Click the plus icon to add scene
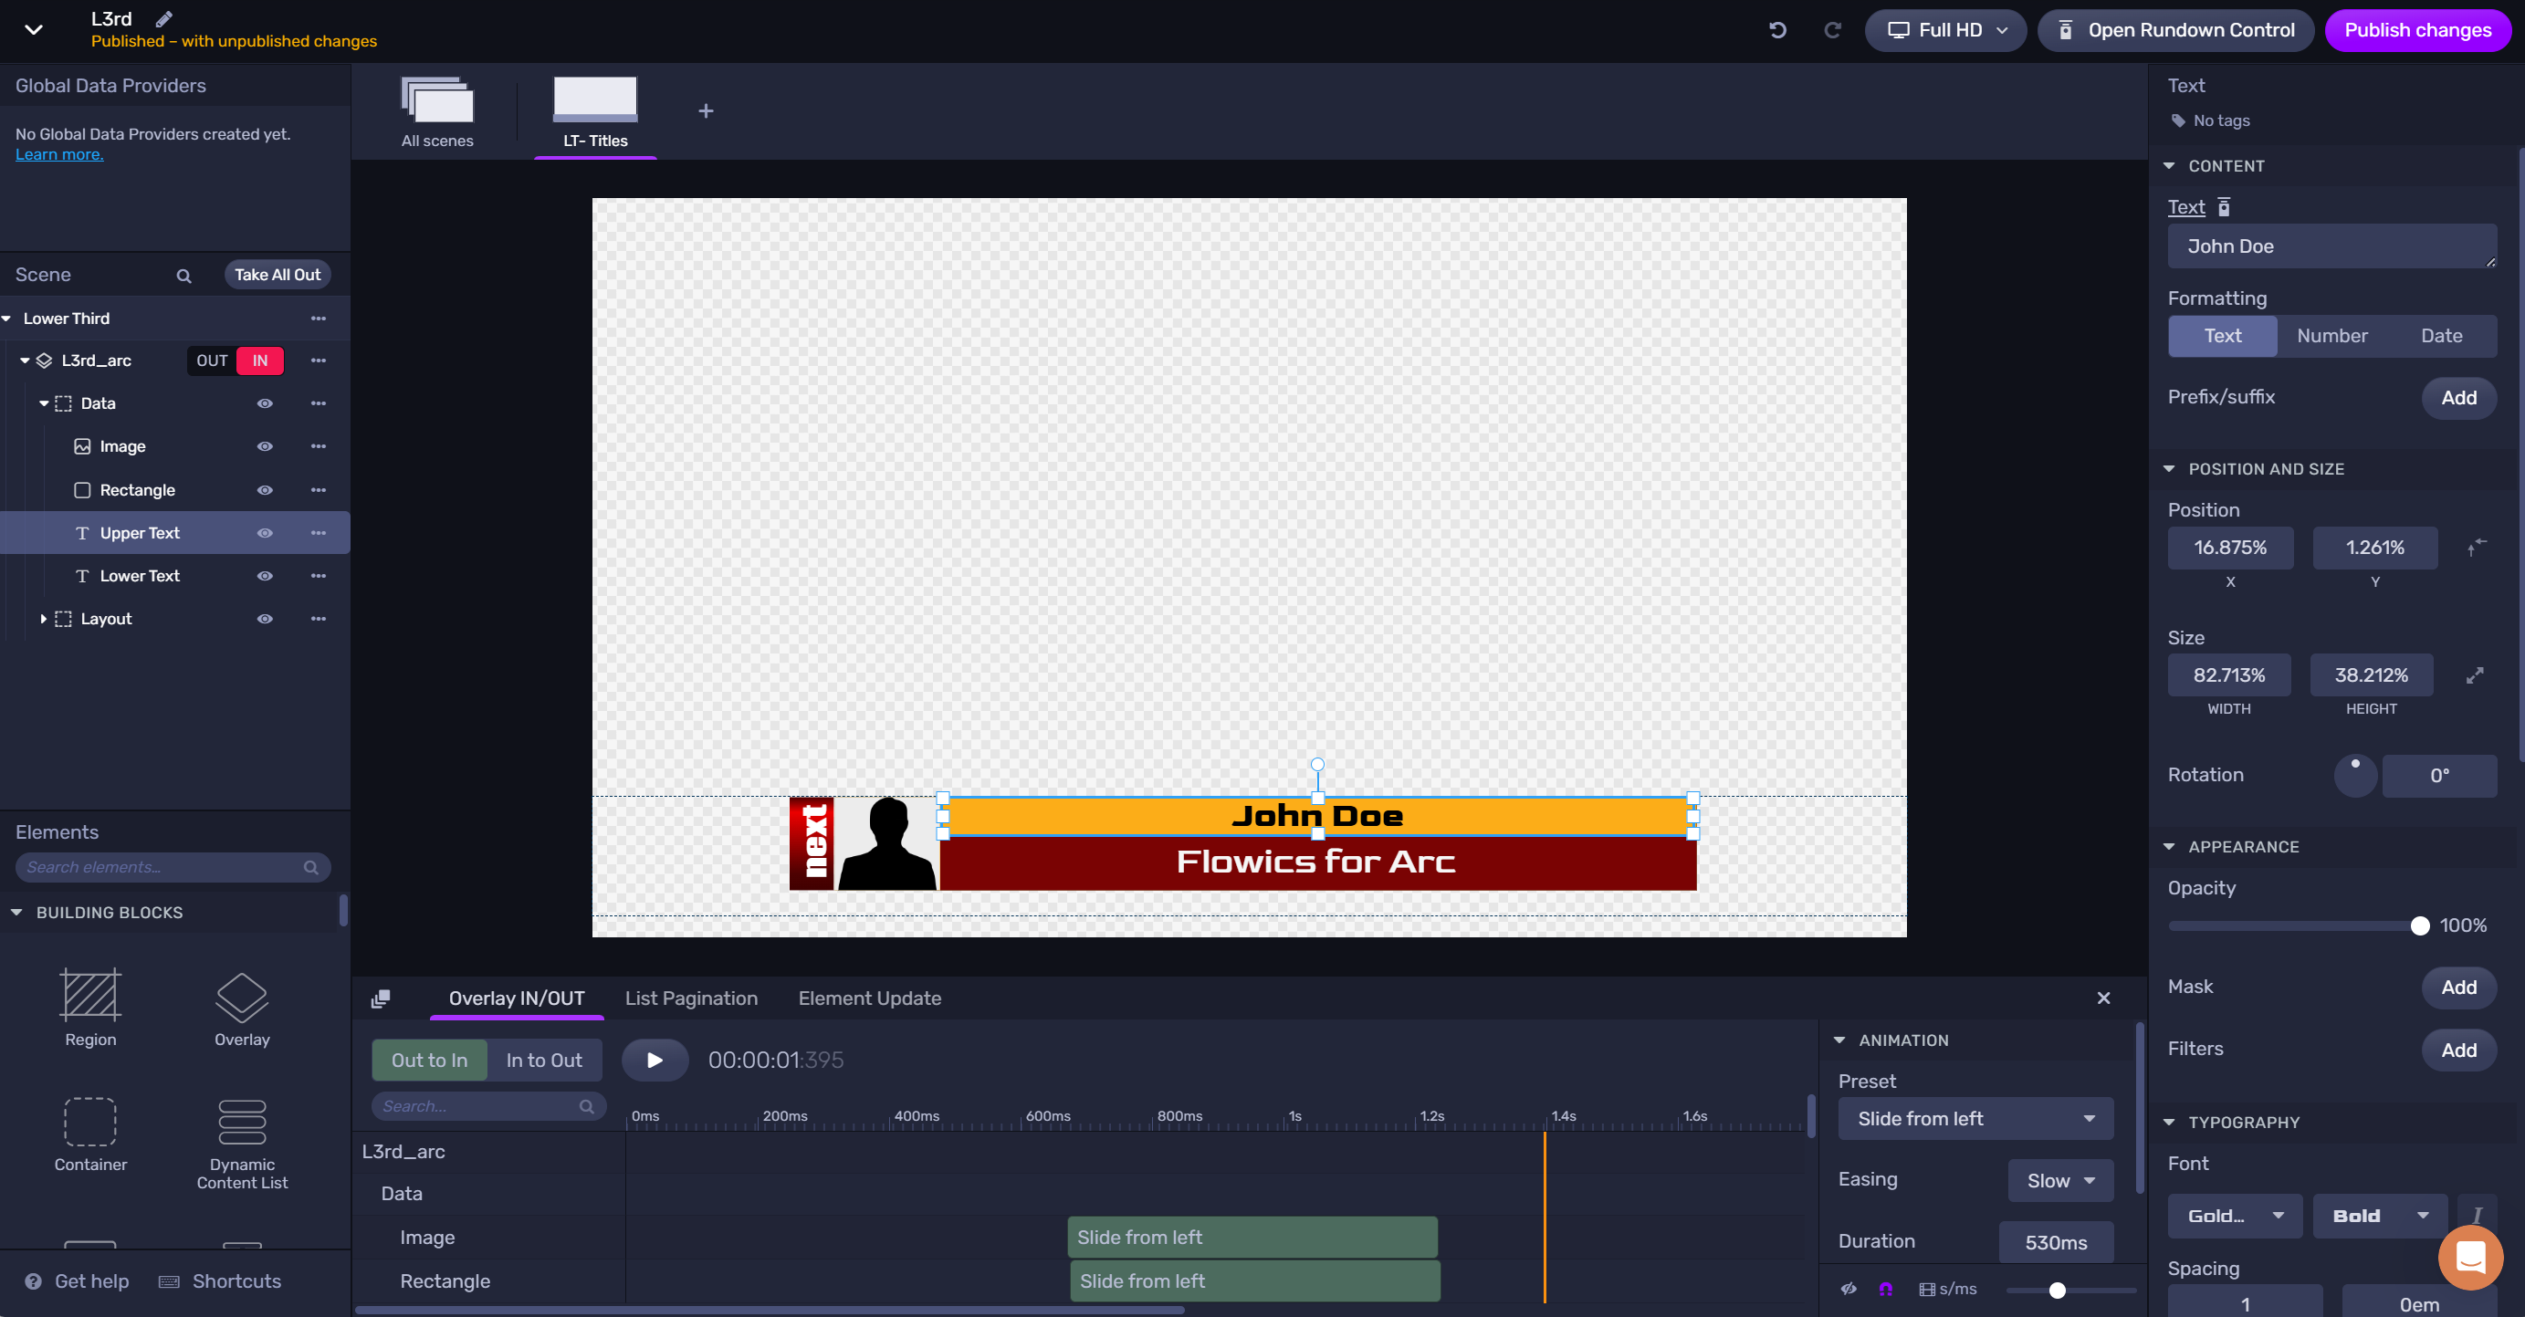Image resolution: width=2525 pixels, height=1317 pixels. point(705,110)
